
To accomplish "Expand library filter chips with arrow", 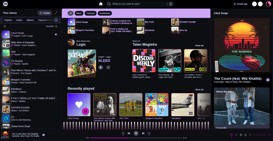I will (56, 20).
